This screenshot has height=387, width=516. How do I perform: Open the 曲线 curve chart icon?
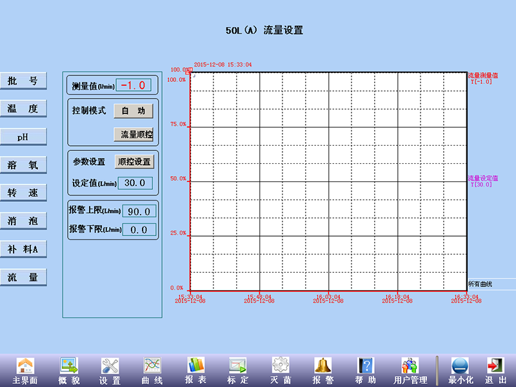[x=152, y=366]
